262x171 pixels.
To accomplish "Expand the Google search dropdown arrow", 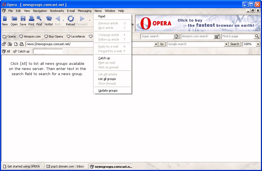I will coord(226,44).
